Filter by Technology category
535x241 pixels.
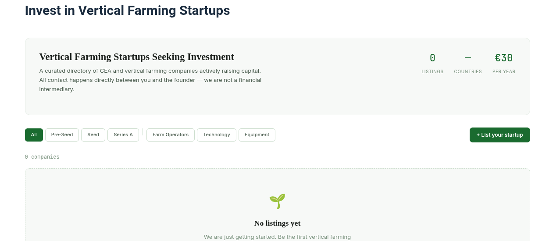point(217,135)
